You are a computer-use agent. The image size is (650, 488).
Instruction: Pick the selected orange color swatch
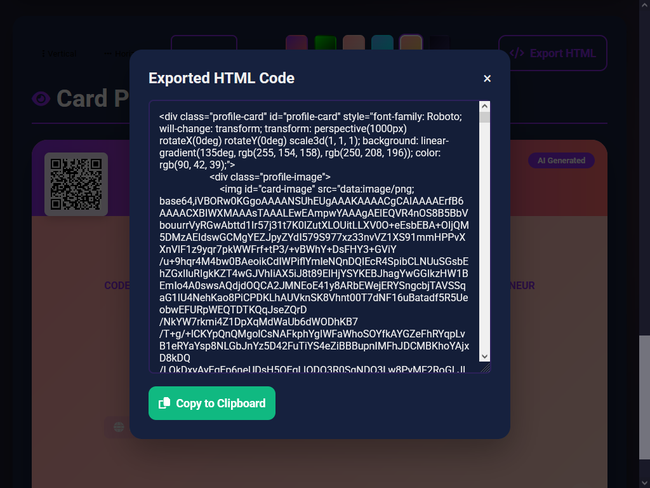pyautogui.click(x=411, y=43)
